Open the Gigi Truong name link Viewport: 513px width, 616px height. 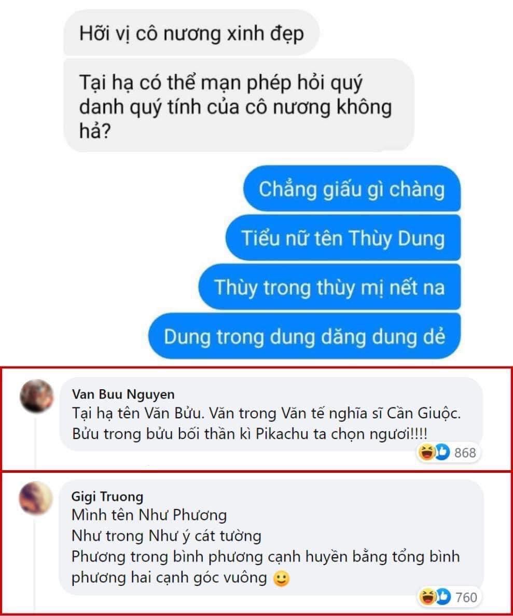pos(107,496)
